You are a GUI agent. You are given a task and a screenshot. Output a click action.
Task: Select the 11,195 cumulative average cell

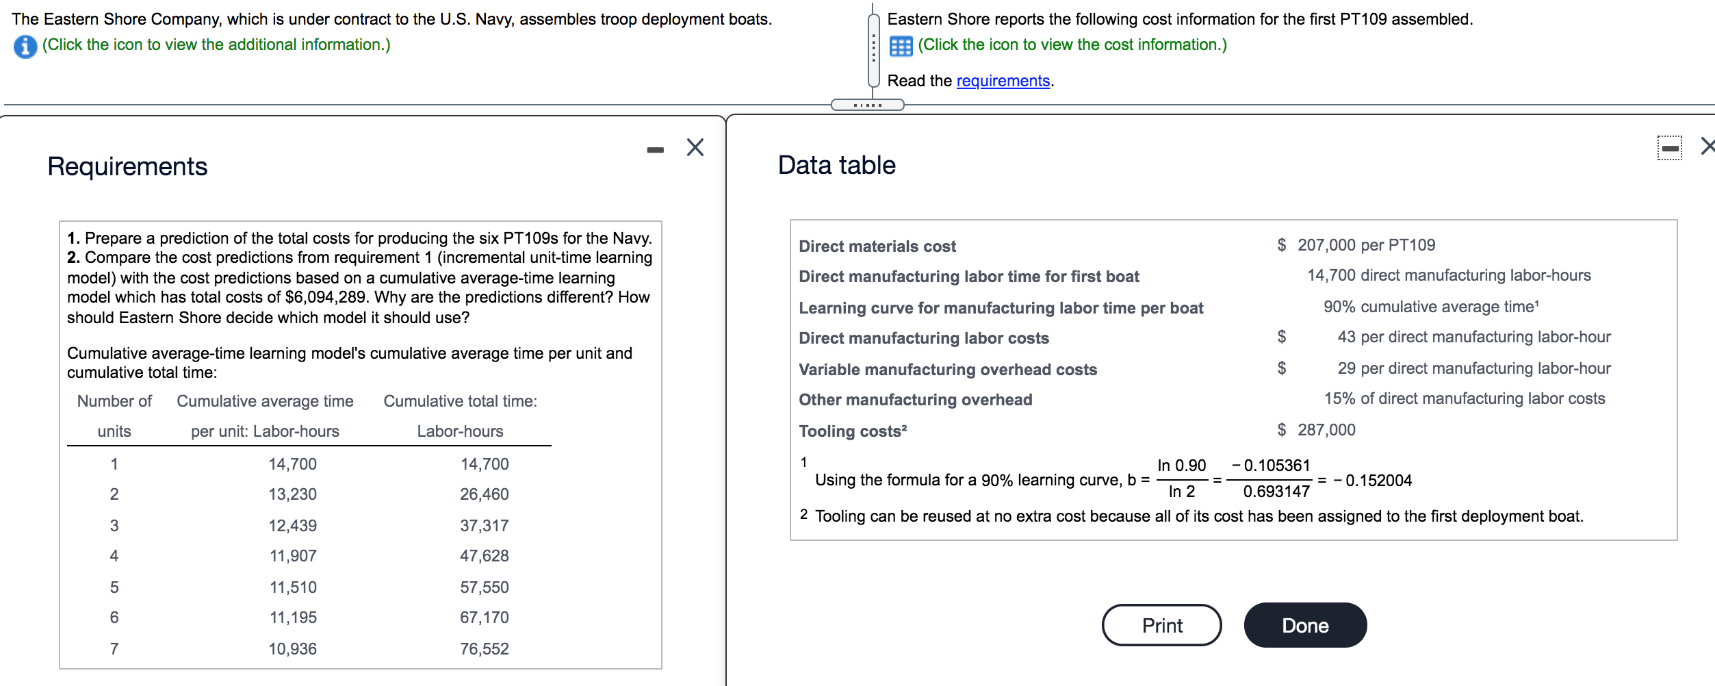click(x=293, y=618)
